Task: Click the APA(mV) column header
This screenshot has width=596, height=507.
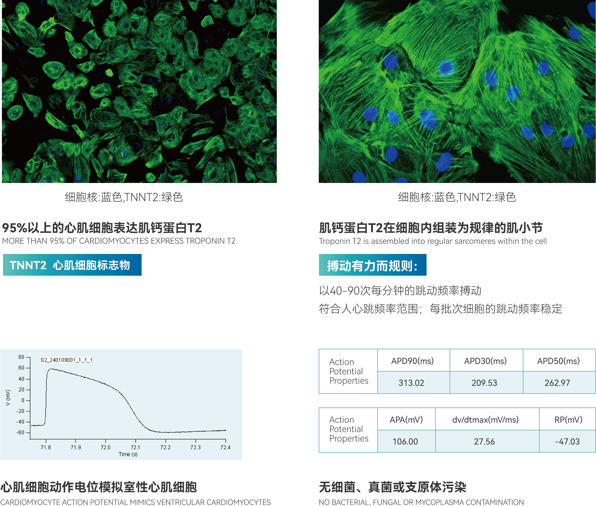Action: pos(406,419)
